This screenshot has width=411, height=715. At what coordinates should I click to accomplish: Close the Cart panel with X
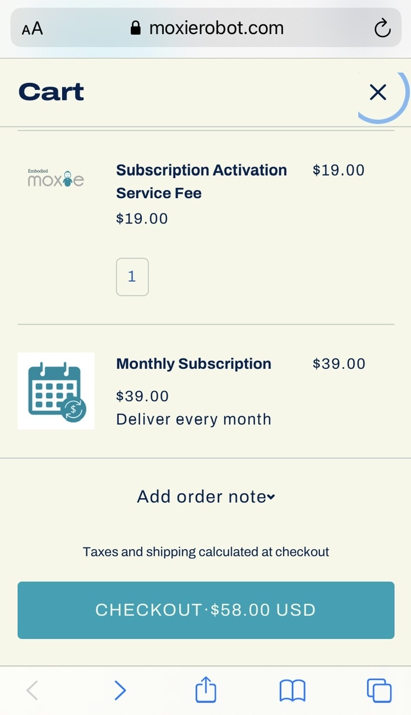tap(378, 92)
